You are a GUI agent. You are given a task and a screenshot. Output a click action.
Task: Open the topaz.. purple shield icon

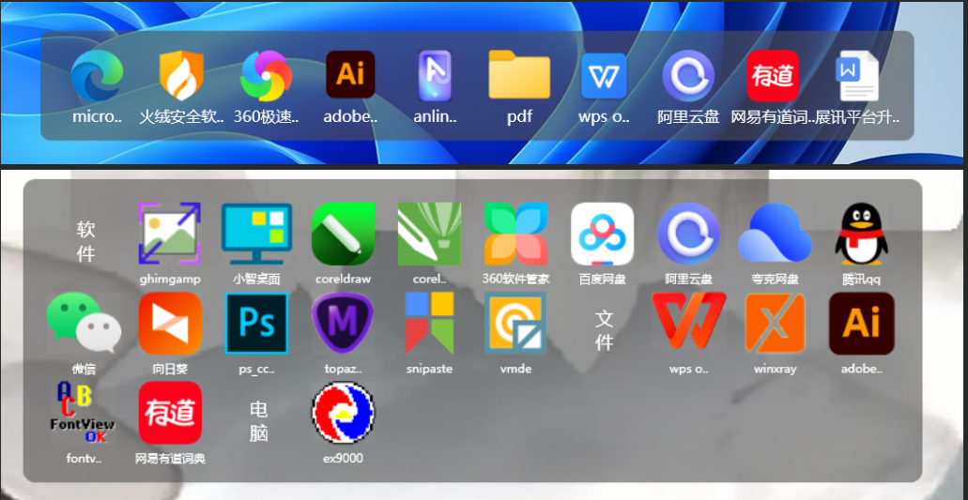(x=344, y=324)
